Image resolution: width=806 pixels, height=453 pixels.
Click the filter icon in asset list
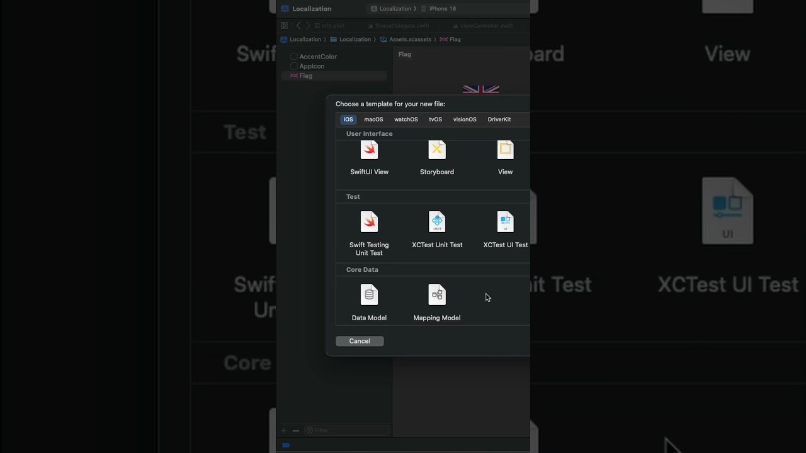pyautogui.click(x=309, y=430)
